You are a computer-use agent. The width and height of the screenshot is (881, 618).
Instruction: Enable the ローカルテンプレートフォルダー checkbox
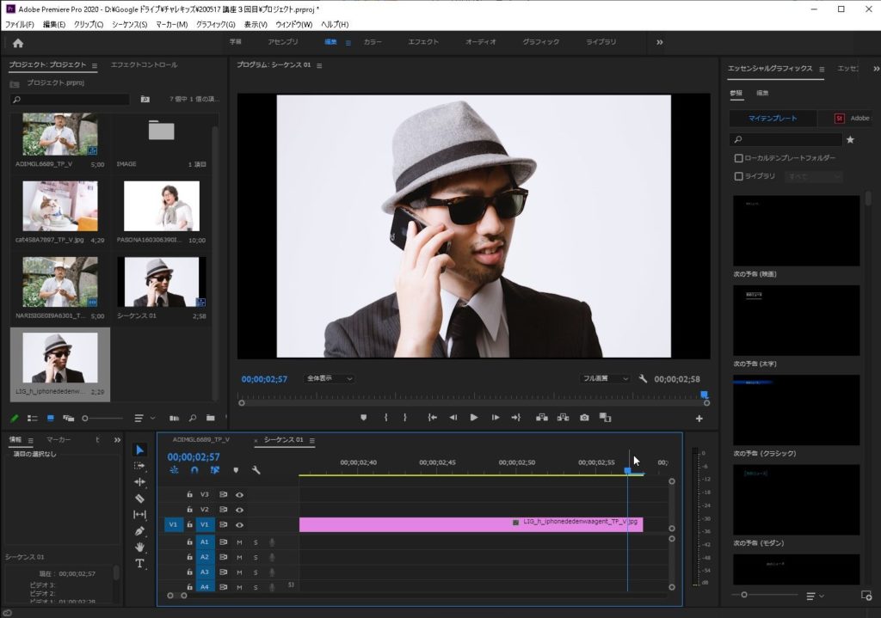click(738, 158)
